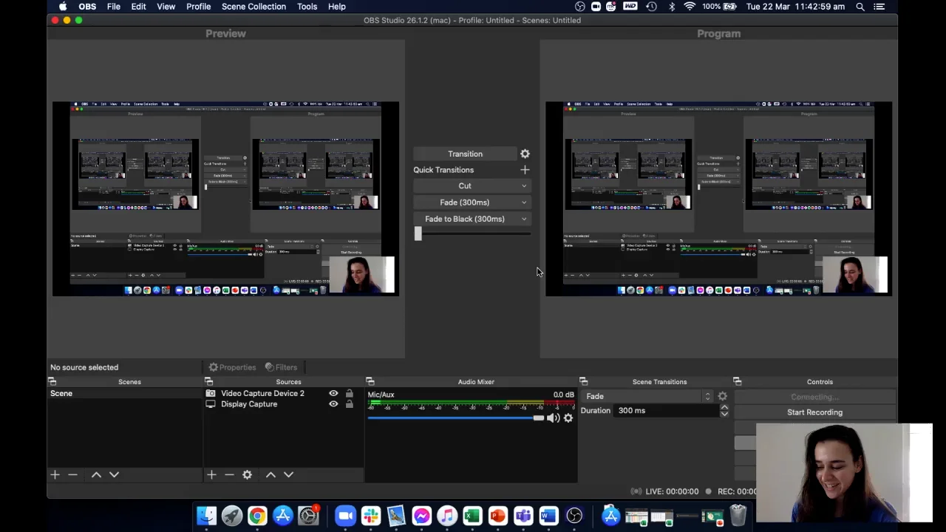The image size is (946, 532).
Task: Toggle lock on Display Capture source
Action: tap(350, 404)
